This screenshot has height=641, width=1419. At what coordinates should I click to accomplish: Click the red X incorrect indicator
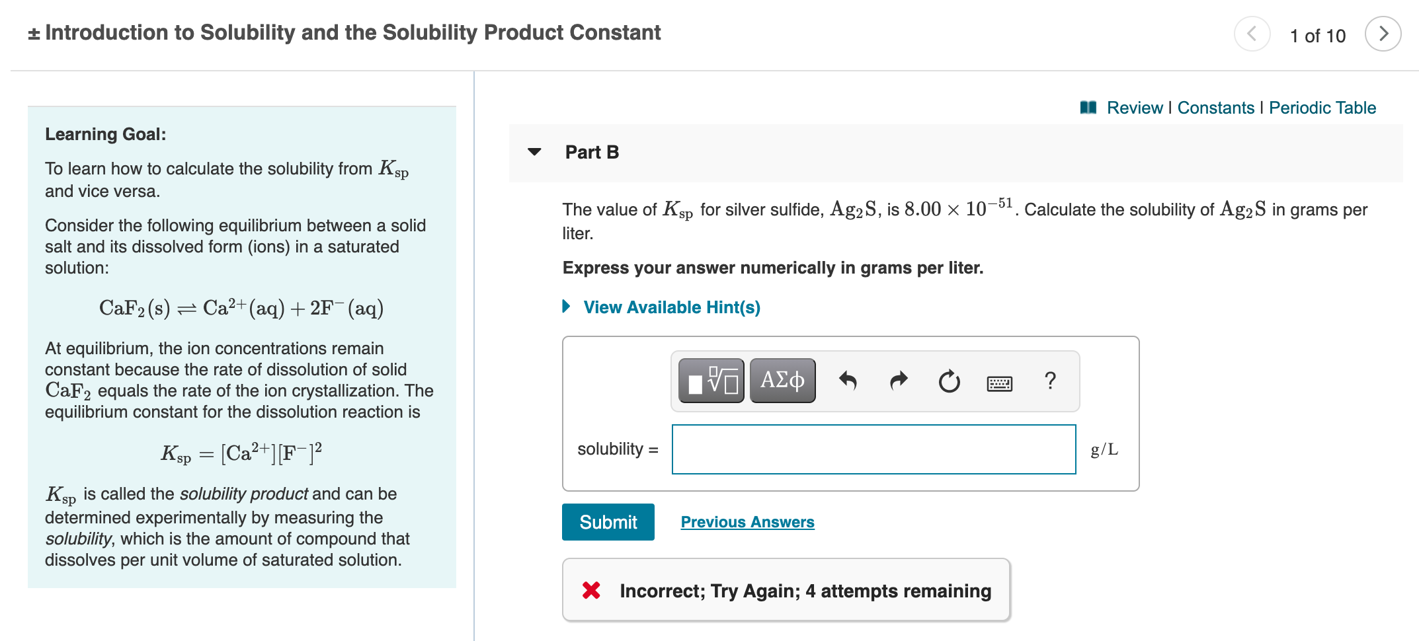[x=591, y=590]
